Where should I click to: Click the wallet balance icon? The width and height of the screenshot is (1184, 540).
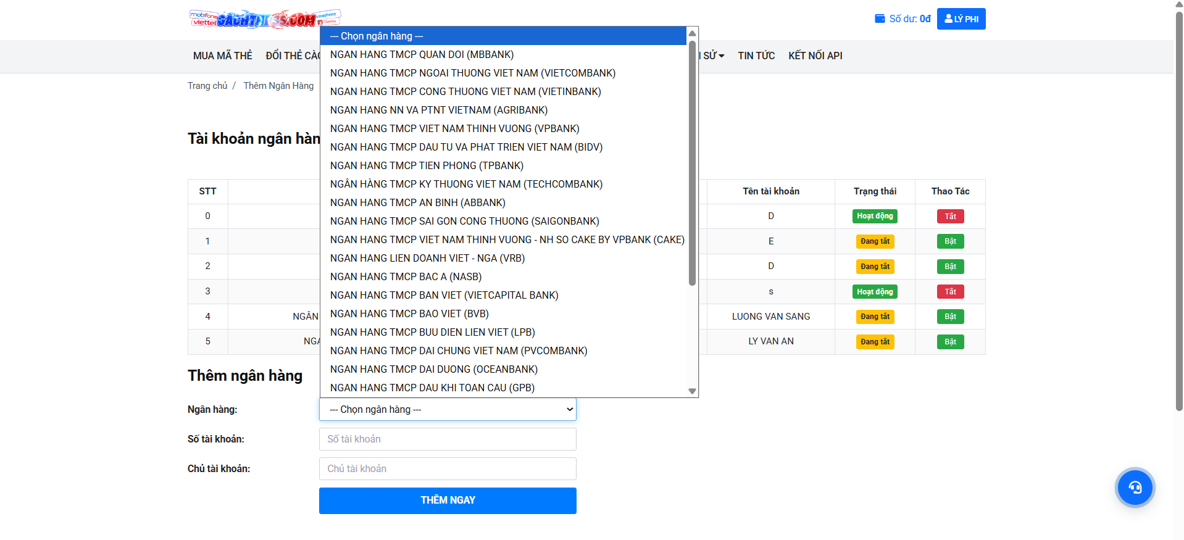880,19
